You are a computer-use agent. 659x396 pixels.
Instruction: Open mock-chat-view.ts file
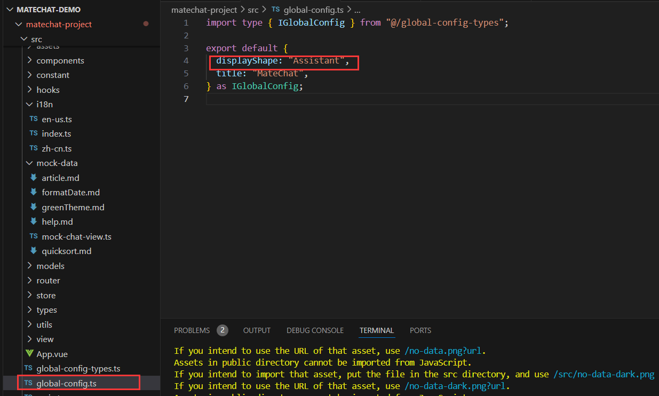pyautogui.click(x=76, y=236)
